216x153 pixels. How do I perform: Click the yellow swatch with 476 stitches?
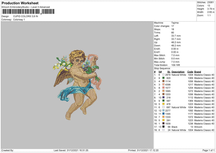(163, 104)
